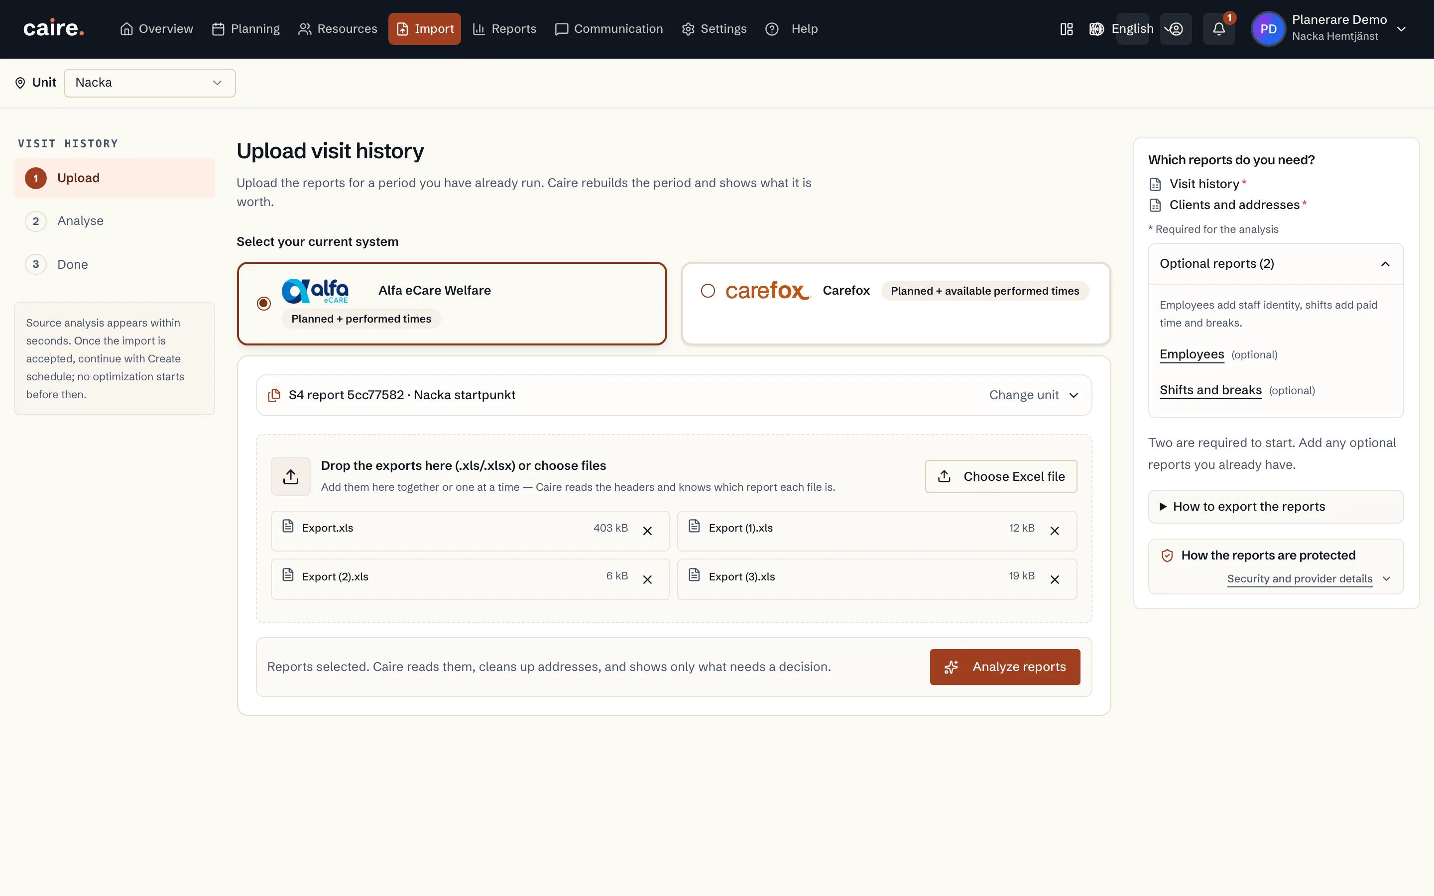Image resolution: width=1434 pixels, height=896 pixels.
Task: Open the Planning menu
Action: 245,29
